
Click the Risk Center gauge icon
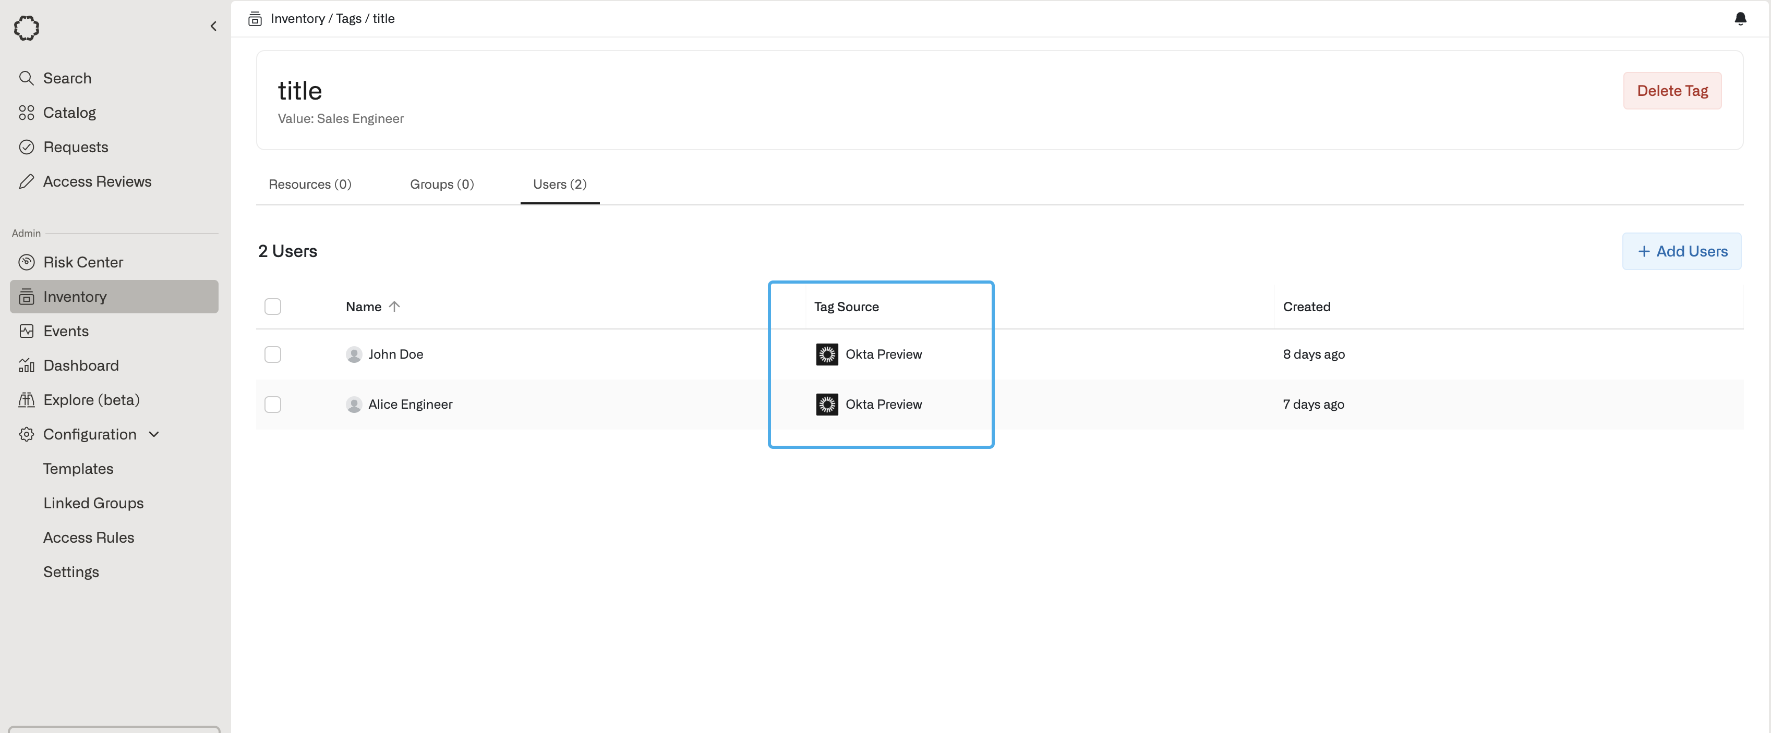tap(26, 262)
